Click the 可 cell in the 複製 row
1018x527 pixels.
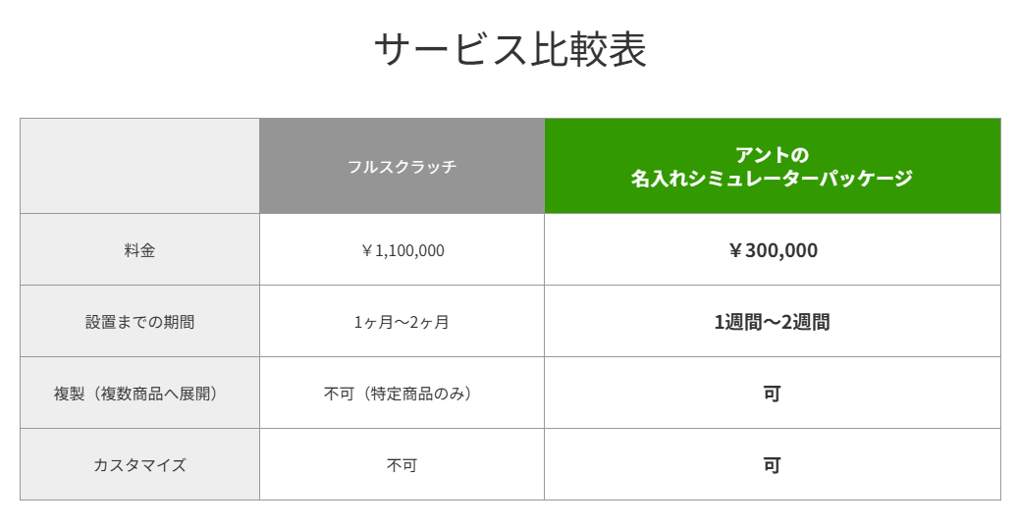(772, 394)
